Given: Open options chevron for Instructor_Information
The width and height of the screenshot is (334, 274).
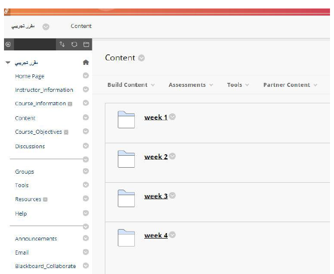Looking at the screenshot, I should point(86,89).
